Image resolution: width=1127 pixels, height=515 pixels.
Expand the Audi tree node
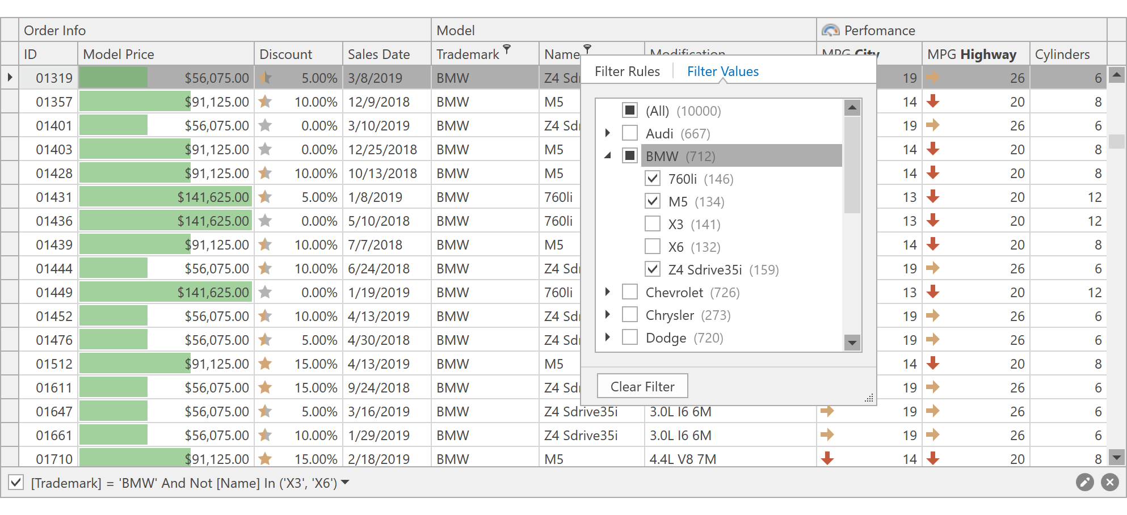(x=608, y=133)
